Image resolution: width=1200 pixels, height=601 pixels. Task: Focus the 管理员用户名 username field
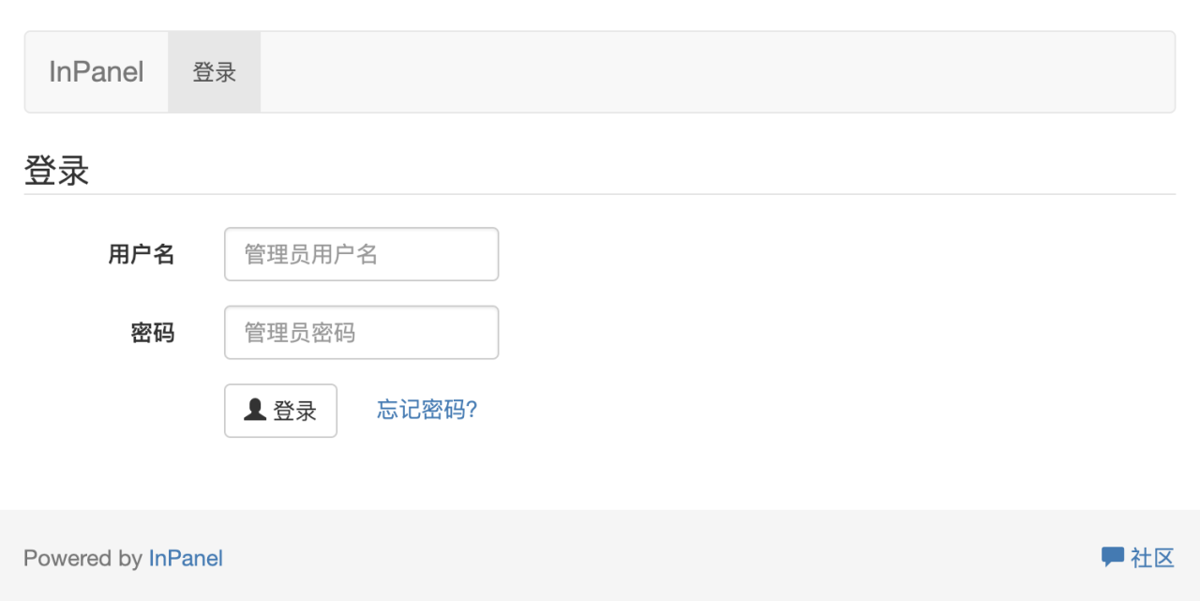361,253
